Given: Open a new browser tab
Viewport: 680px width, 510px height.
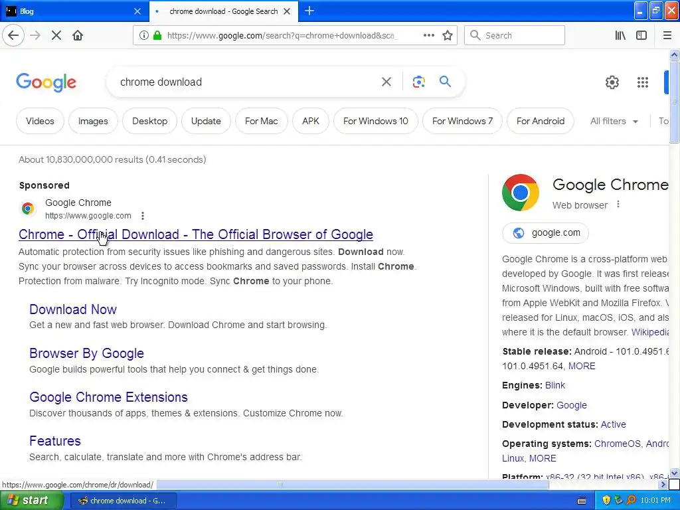Looking at the screenshot, I should pos(309,11).
